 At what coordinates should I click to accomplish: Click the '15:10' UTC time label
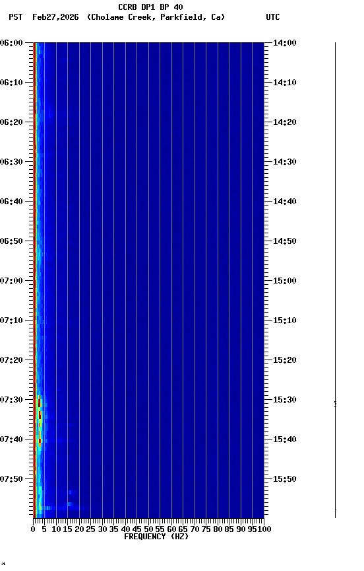click(x=285, y=321)
